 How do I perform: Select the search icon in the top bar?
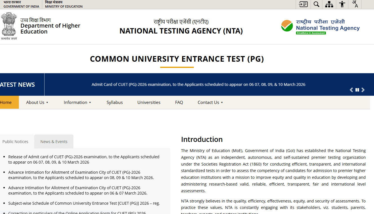tap(316, 4)
